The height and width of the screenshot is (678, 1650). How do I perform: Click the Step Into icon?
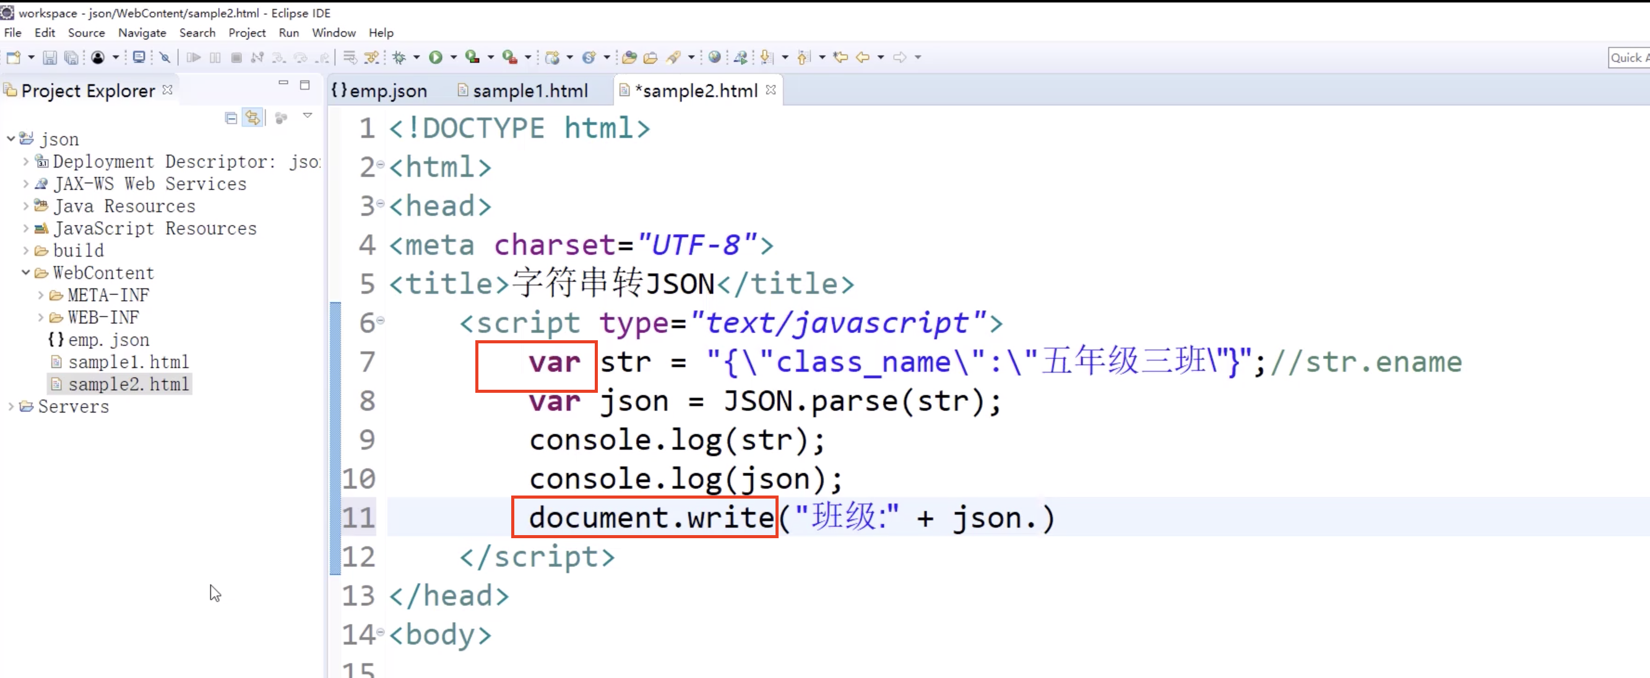[279, 58]
